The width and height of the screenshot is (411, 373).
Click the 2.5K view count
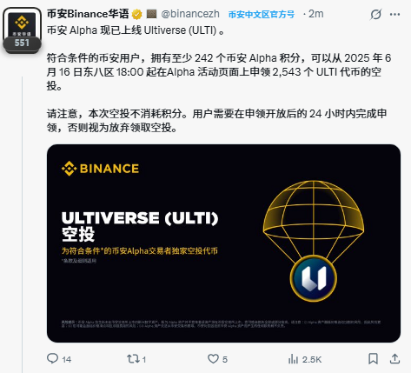pyautogui.click(x=312, y=359)
